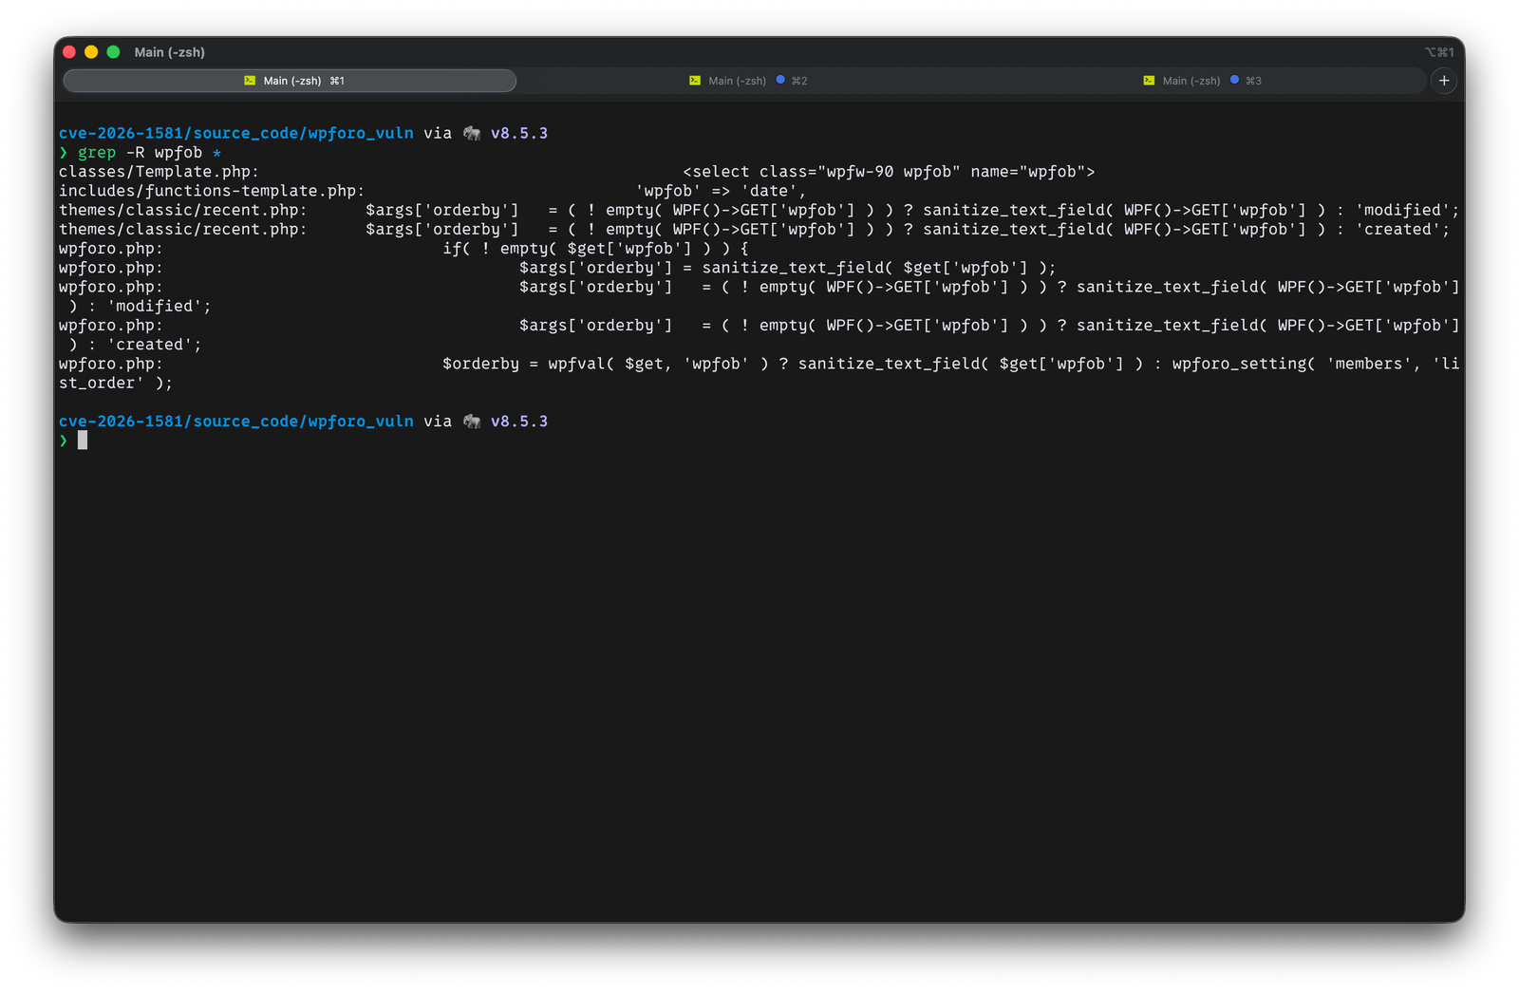Click the "grep" command word
Viewport: 1519px width, 994px height.
[97, 153]
